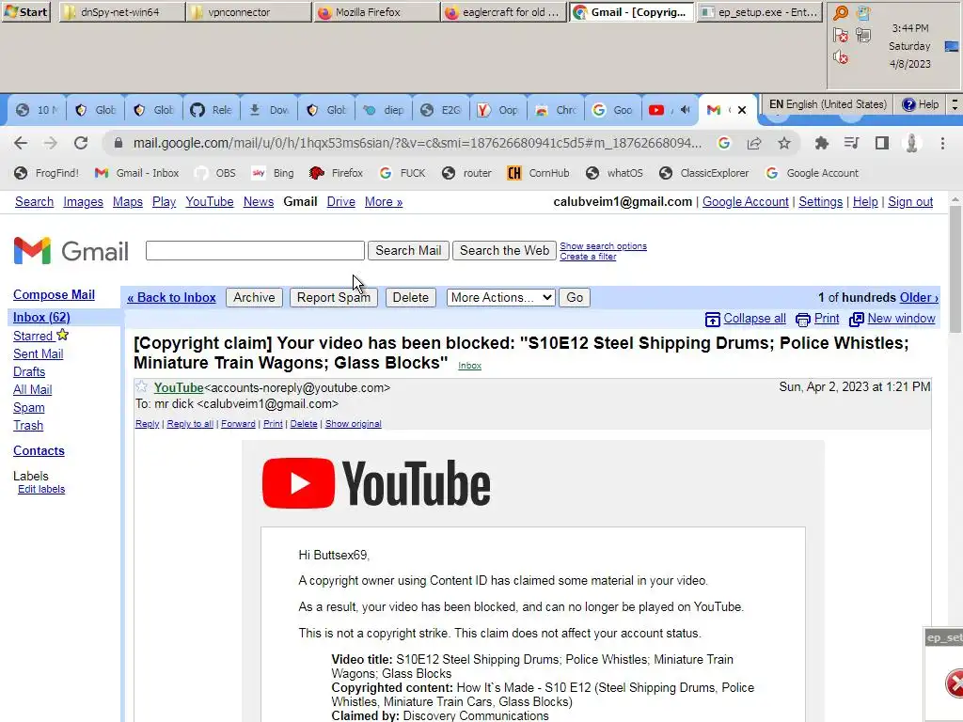The width and height of the screenshot is (963, 722).
Task: Open the media control playlist icon
Action: tap(851, 143)
